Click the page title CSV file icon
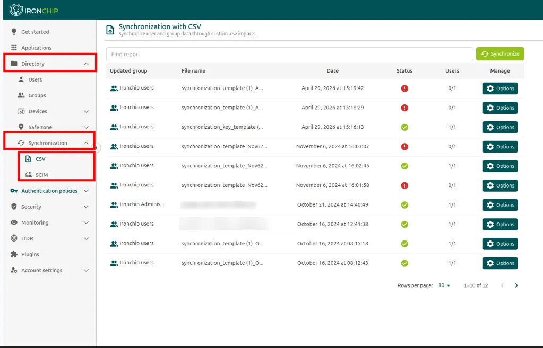The width and height of the screenshot is (543, 348). click(x=110, y=30)
